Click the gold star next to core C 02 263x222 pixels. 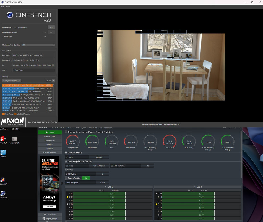[67, 197]
